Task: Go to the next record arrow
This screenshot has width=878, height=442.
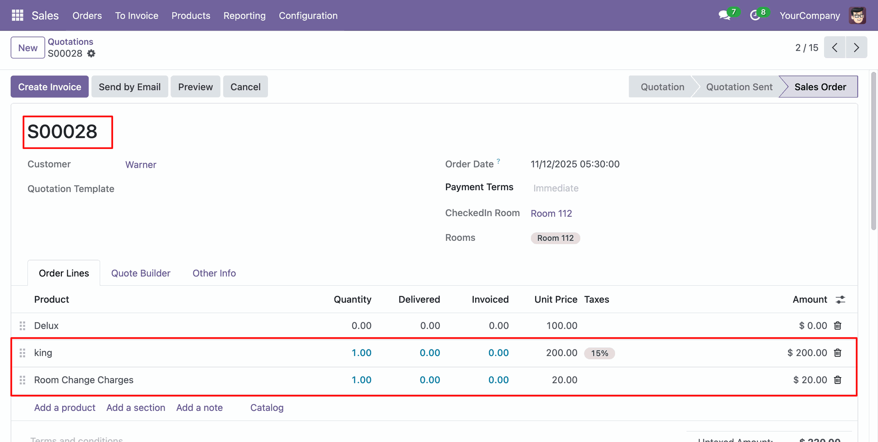Action: tap(857, 48)
